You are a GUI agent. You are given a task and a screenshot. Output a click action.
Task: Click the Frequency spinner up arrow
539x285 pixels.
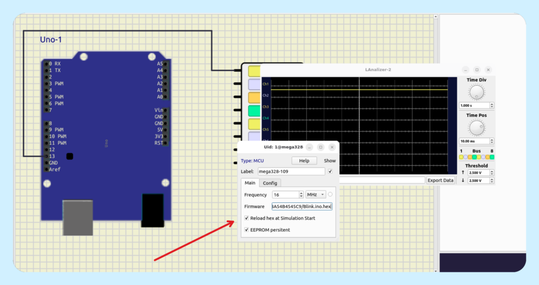click(x=301, y=193)
